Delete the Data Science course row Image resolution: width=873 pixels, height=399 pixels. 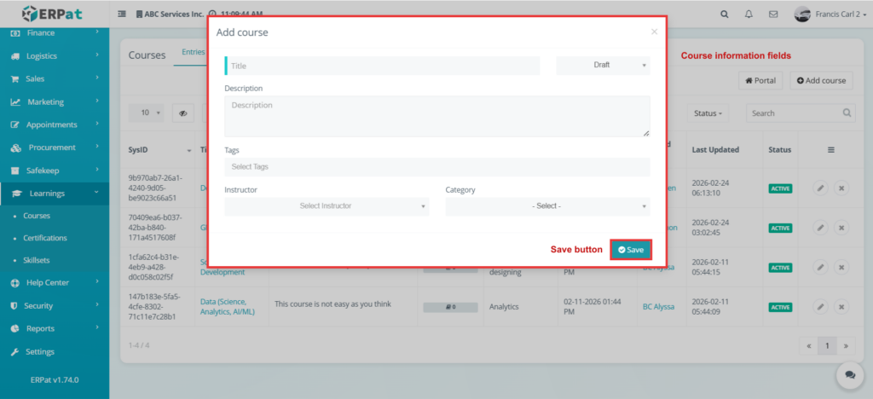(x=841, y=307)
